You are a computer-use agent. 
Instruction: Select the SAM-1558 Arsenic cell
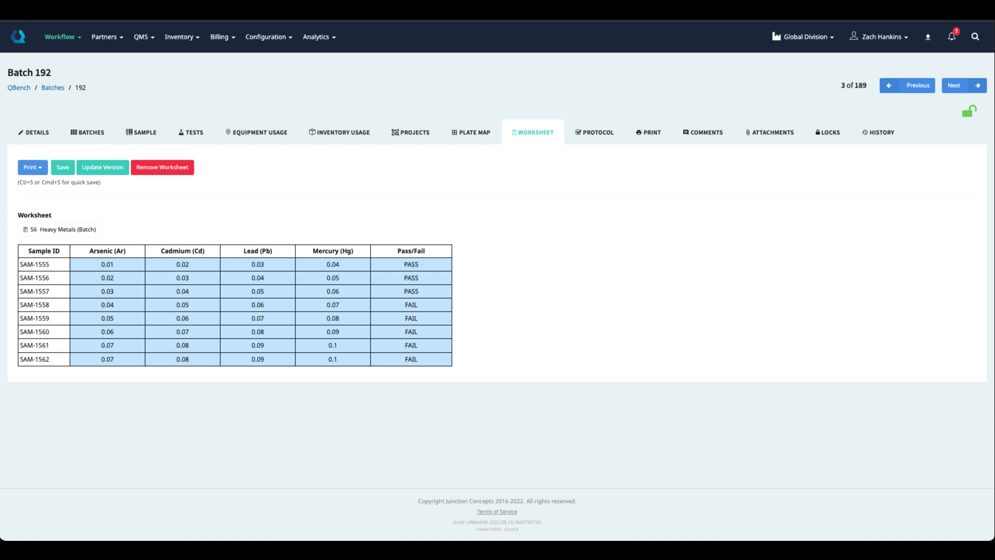[x=107, y=305]
